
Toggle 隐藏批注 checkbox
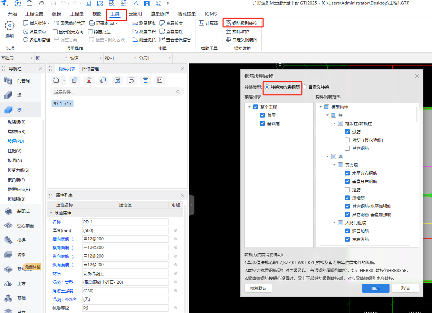[x=91, y=32]
